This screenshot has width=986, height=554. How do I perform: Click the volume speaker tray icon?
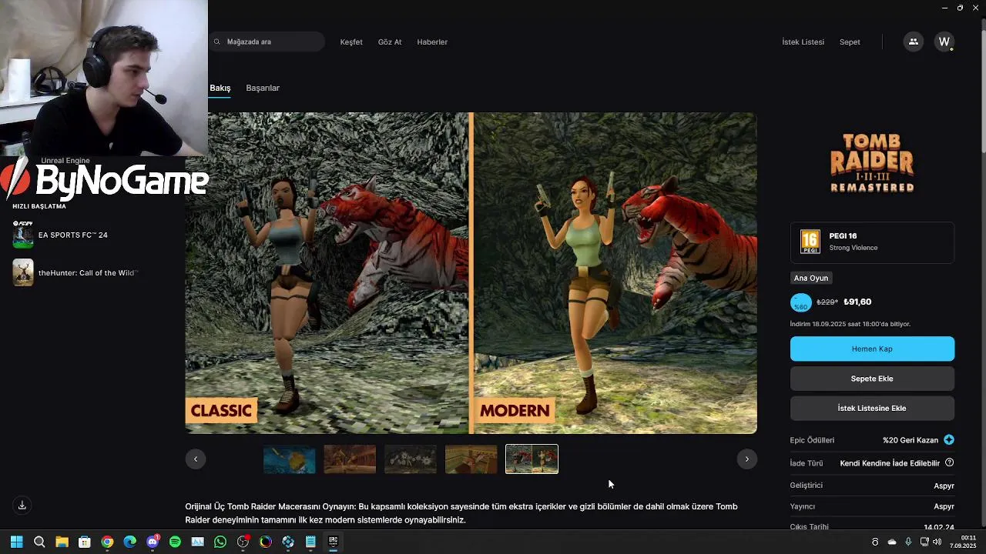(x=937, y=542)
